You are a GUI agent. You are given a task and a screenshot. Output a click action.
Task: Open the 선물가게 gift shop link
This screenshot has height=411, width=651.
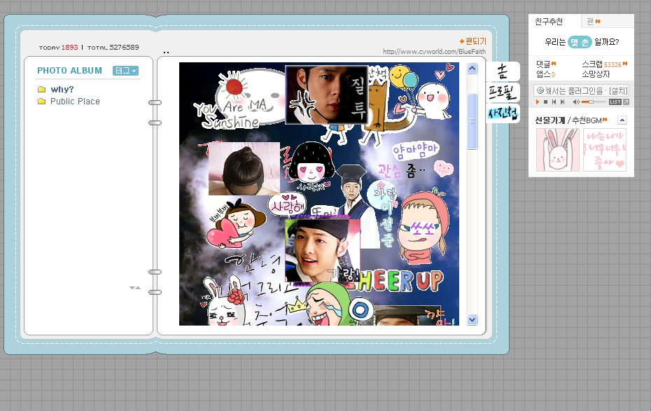click(549, 120)
